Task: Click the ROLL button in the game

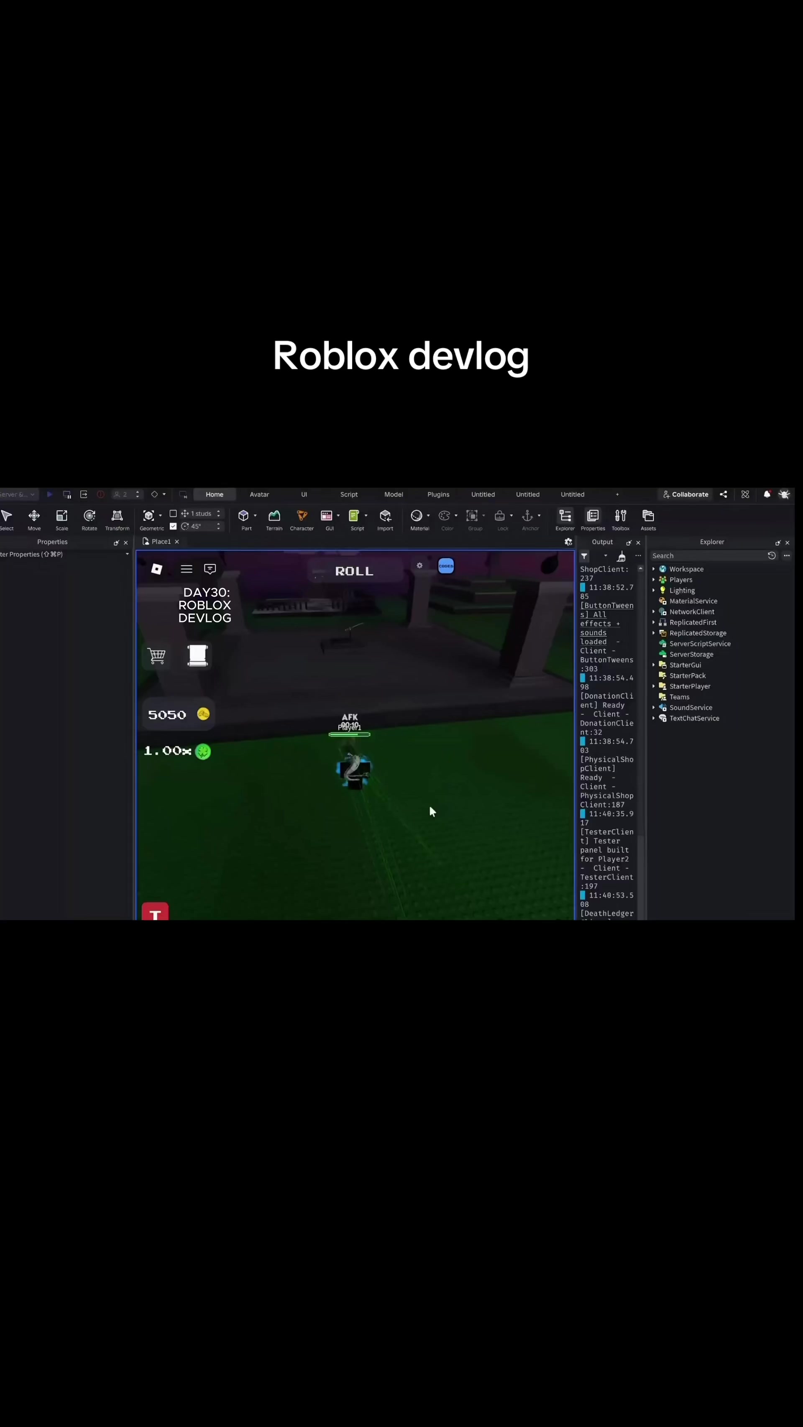Action: click(x=354, y=571)
